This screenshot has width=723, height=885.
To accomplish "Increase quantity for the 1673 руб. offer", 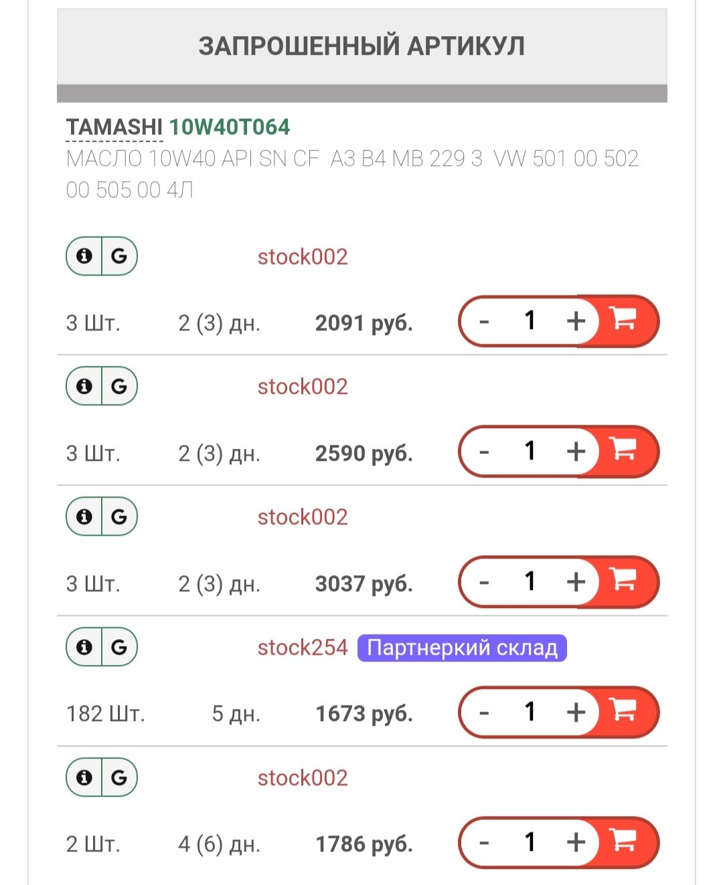I will click(576, 713).
